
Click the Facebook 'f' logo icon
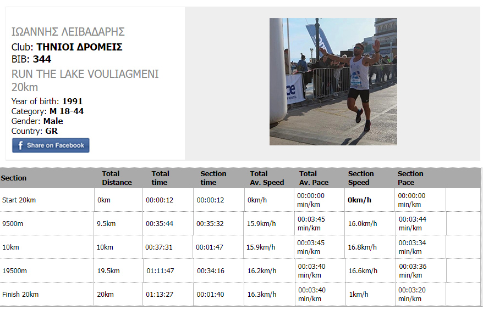coord(20,145)
